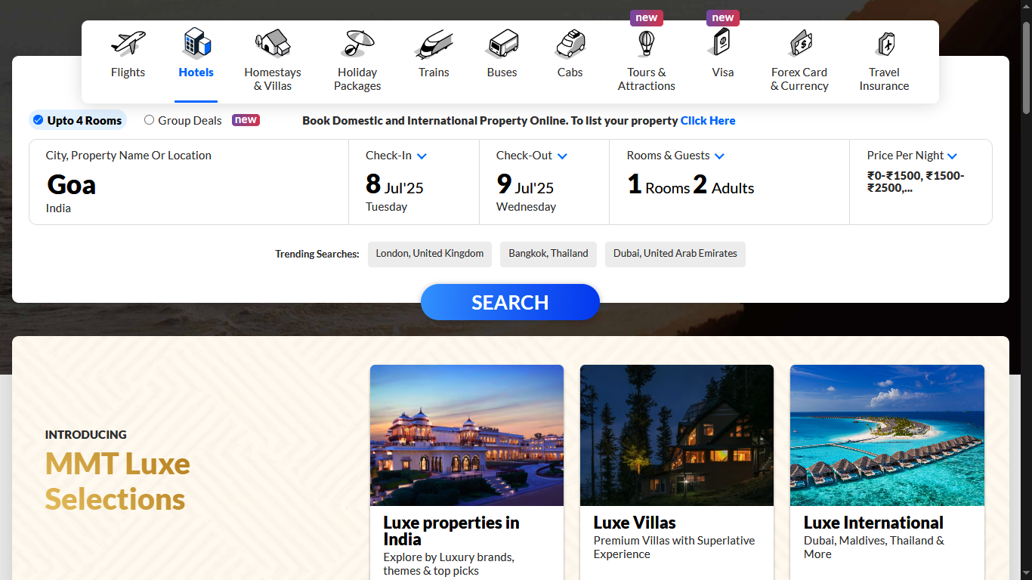Screen dimensions: 1032x580
Task: Choose Bangkok, Thailand trending search
Action: coord(548,255)
